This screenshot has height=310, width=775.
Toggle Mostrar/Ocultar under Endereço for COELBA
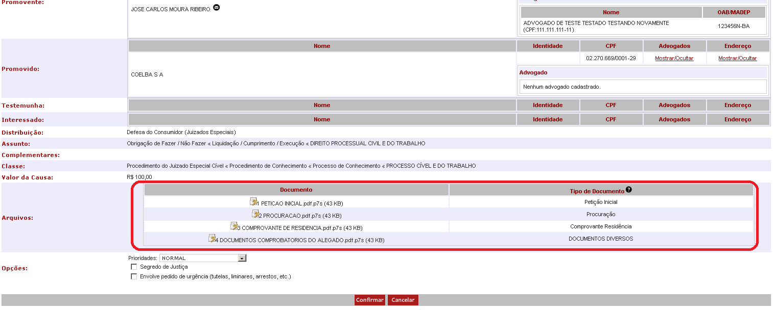pyautogui.click(x=737, y=58)
